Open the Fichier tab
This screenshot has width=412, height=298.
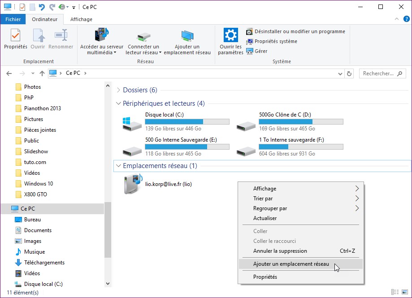coord(13,19)
